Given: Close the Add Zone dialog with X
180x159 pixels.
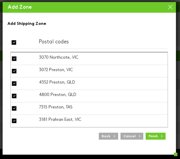Looking at the screenshot, I should tap(170, 7).
